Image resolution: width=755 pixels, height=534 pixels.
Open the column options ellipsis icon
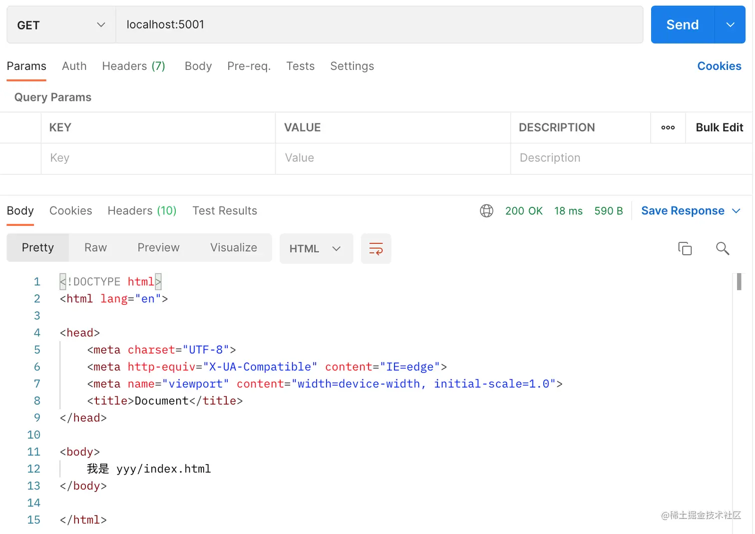[x=668, y=128]
